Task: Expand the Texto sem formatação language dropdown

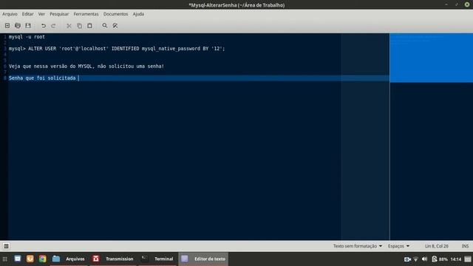Action: (358, 246)
